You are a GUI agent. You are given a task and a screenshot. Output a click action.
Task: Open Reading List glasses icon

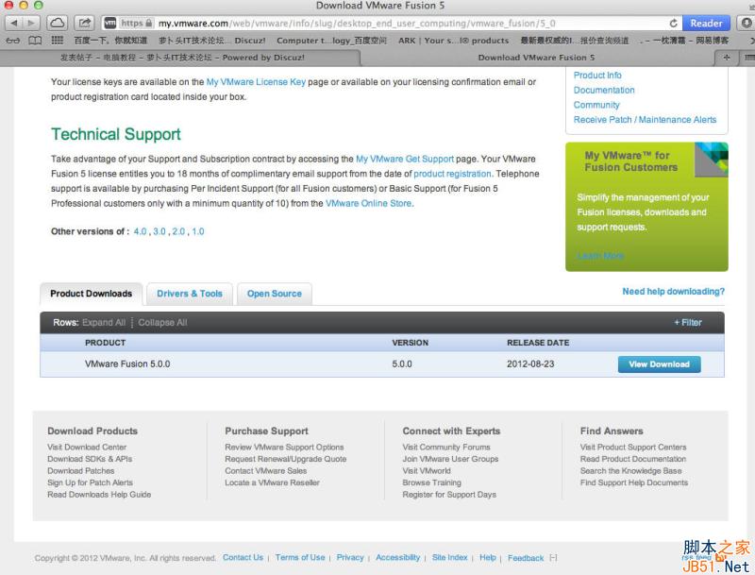13,41
